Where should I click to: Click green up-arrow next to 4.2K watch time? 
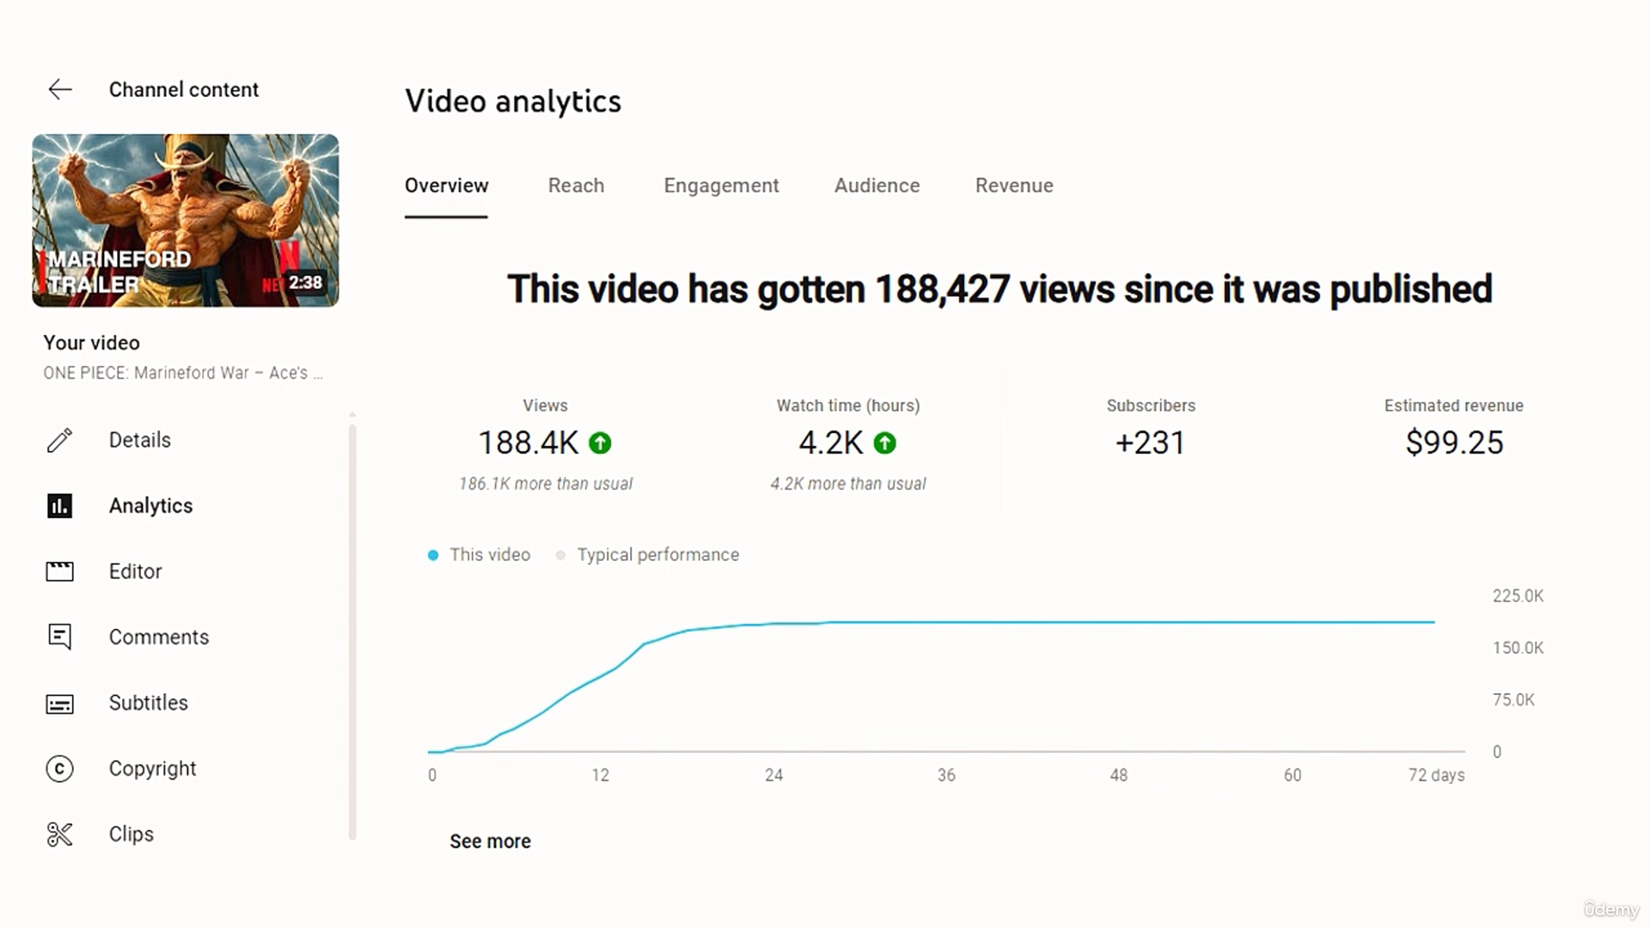coord(884,443)
